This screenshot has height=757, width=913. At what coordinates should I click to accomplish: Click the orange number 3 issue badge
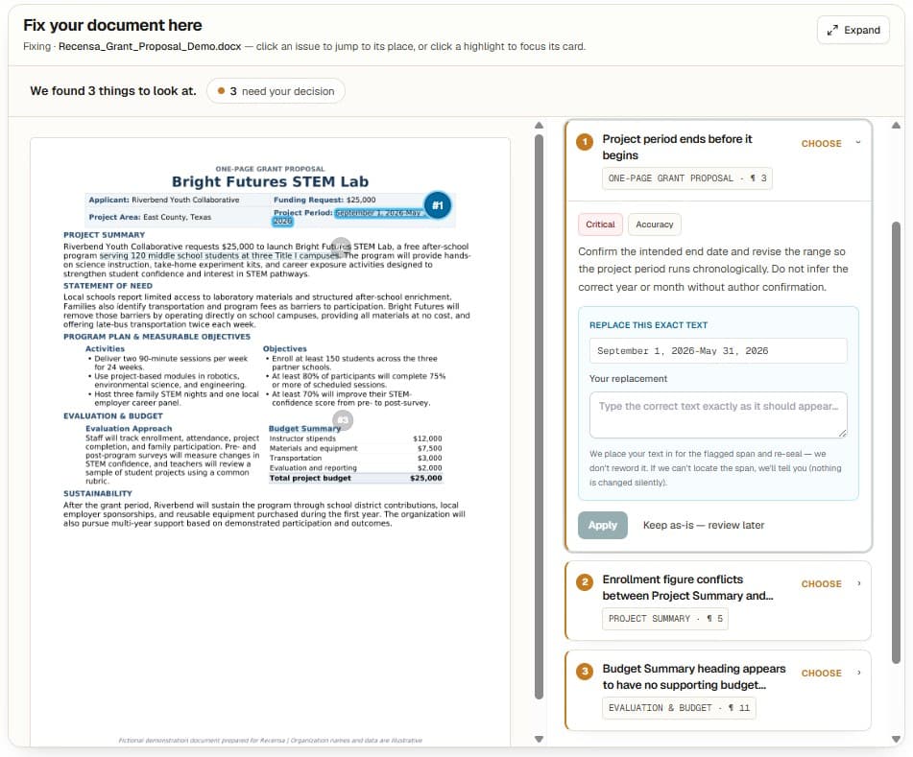[x=585, y=671]
